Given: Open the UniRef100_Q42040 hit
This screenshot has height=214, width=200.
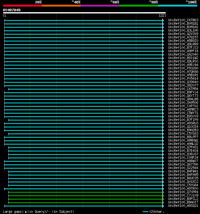Looking at the screenshot, I should tap(183, 55).
